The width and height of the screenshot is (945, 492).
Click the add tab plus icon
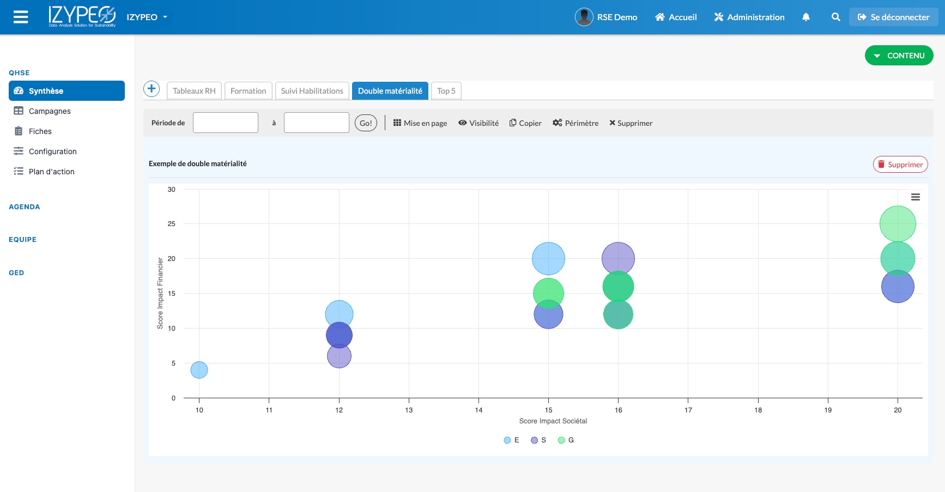coord(152,89)
